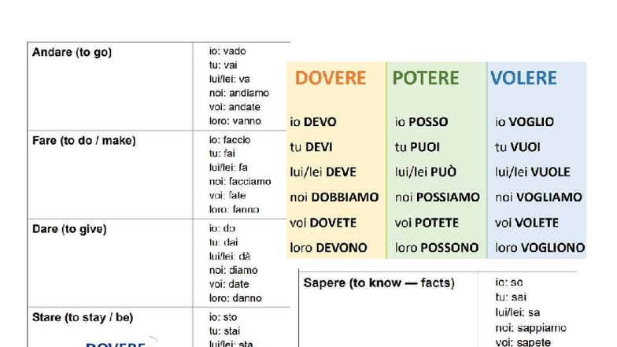
Task: Click 'tu PUOI' in POTERE column
Action: (x=417, y=147)
